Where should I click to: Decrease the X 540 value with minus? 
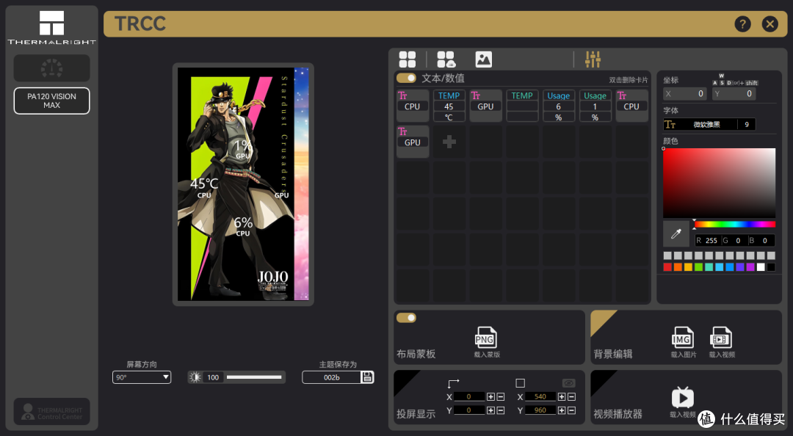coord(571,396)
